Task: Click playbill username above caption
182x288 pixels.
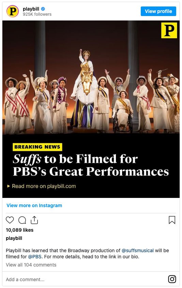Action: coord(14,238)
